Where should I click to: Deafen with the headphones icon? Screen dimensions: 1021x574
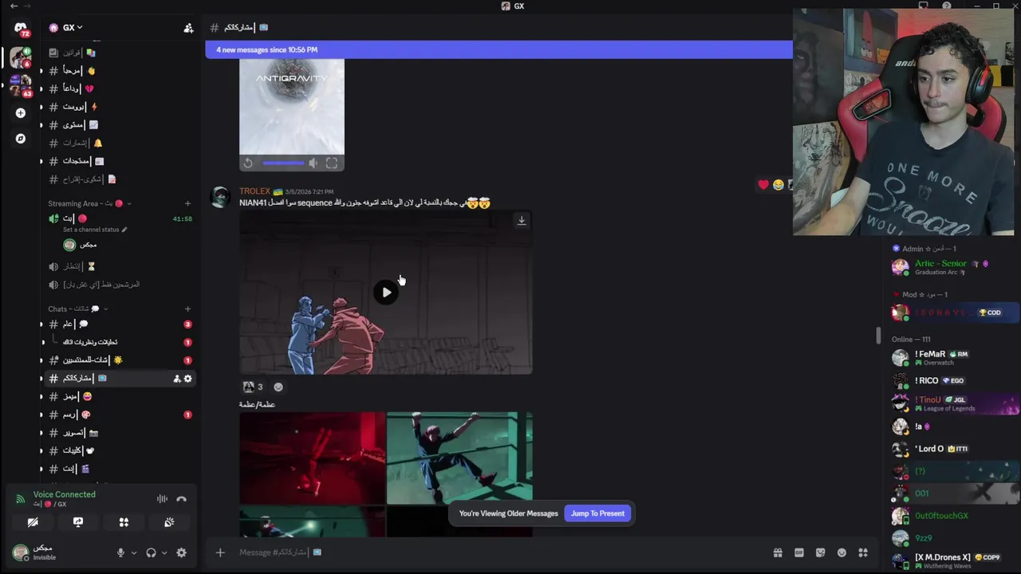pos(151,552)
